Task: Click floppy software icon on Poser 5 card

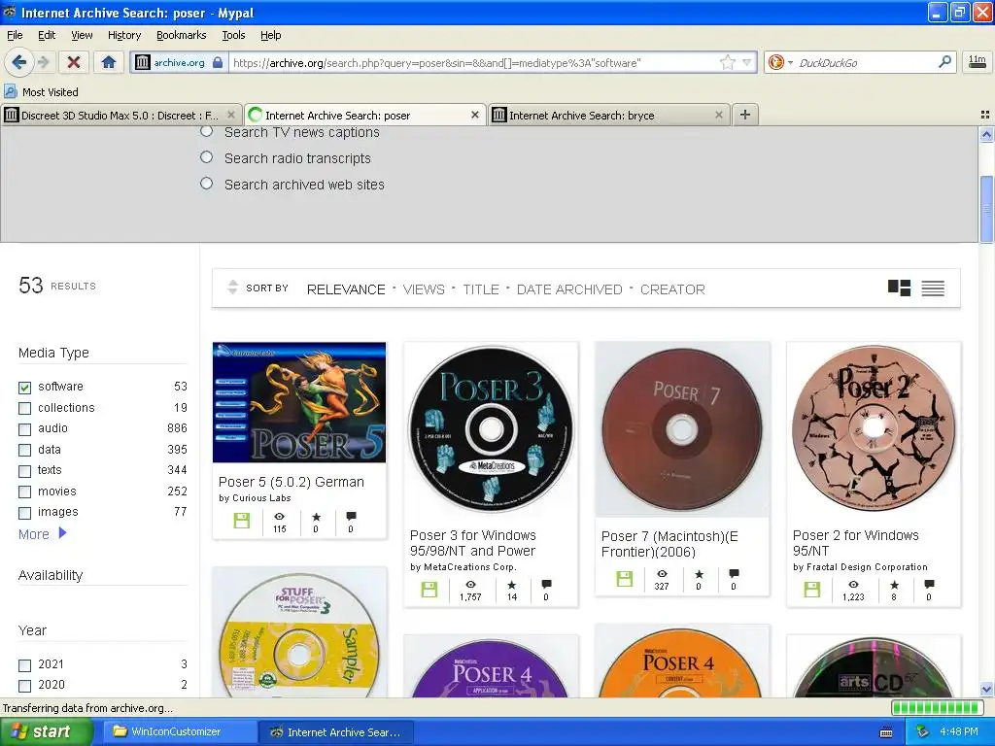Action: (242, 521)
